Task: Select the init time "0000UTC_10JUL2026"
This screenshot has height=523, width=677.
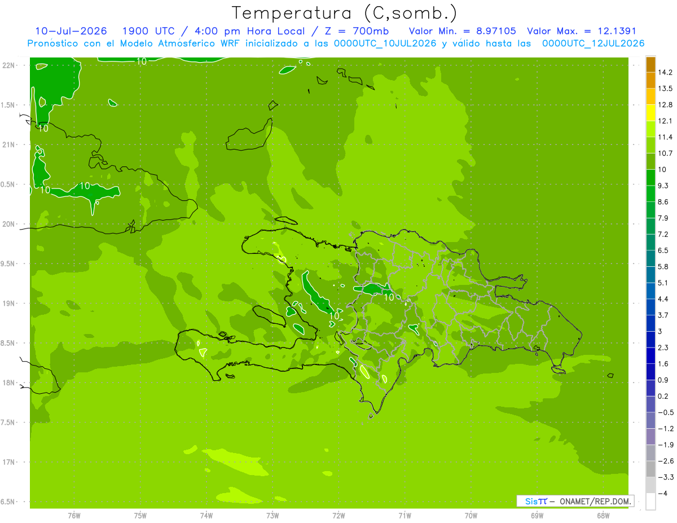Action: coord(385,43)
